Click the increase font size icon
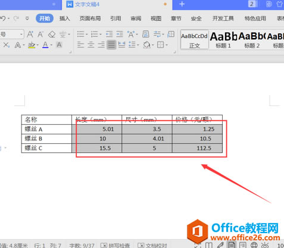The width and height of the screenshot is (284, 248). (x=30, y=34)
